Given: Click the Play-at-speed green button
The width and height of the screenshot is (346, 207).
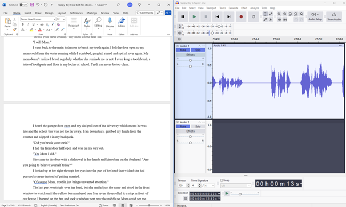Looking at the screenshot, I should [227, 193].
